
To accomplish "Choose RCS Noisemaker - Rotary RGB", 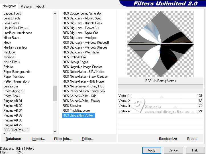I will (83, 86).
